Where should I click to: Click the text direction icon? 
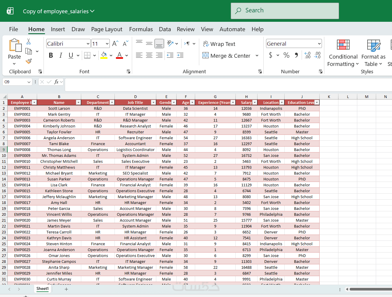(187, 44)
